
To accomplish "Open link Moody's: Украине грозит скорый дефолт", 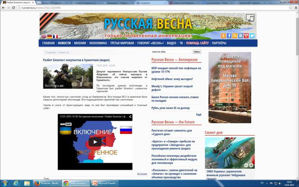I will (172, 88).
